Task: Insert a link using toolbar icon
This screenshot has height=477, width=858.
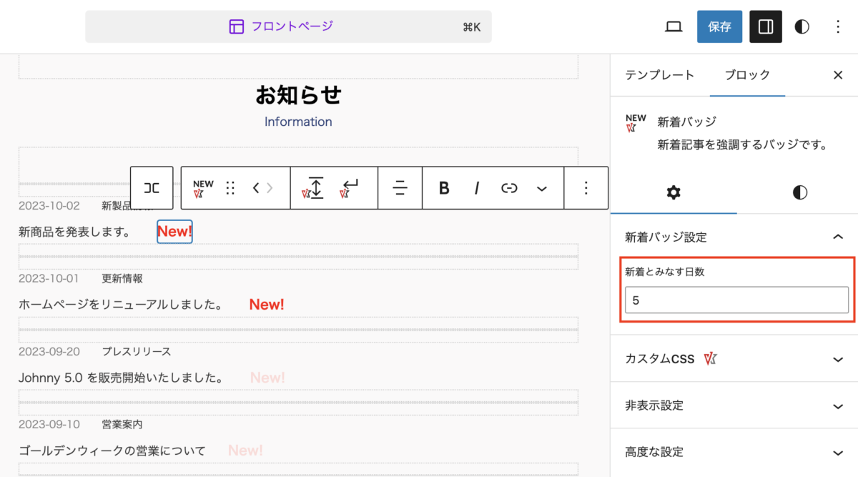Action: 509,188
